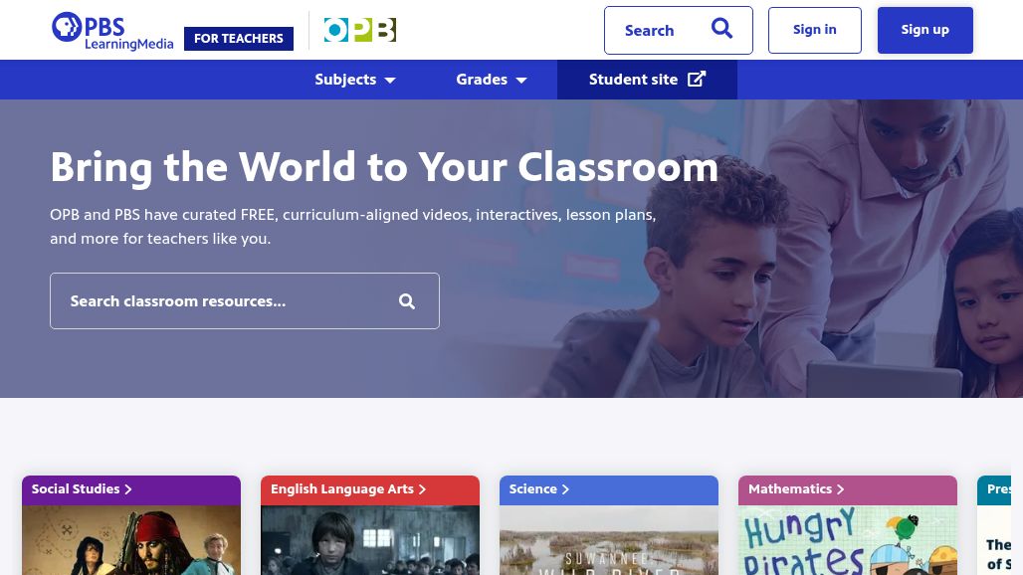Click the chevron next to Science heading
The image size is (1023, 575).
click(x=565, y=488)
